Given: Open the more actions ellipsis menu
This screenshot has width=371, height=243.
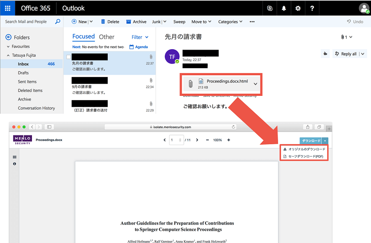Looking at the screenshot, I should click(252, 21).
